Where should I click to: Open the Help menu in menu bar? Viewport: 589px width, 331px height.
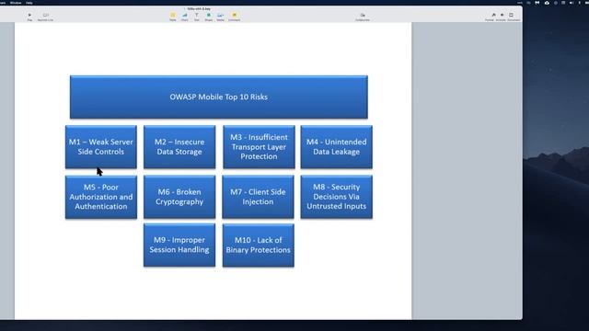point(29,3)
